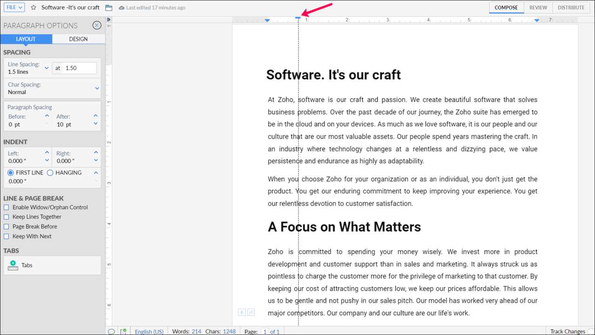Open the DESIGN tab
Viewport: 595px width, 335px height.
click(x=78, y=39)
